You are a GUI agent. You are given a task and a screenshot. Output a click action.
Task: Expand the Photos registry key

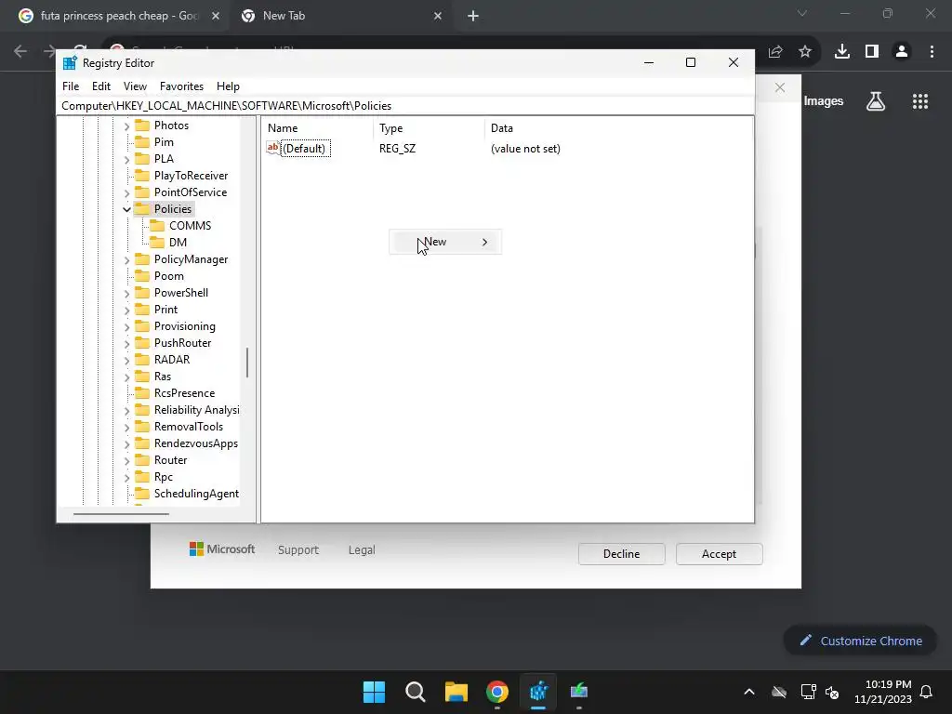(x=126, y=126)
